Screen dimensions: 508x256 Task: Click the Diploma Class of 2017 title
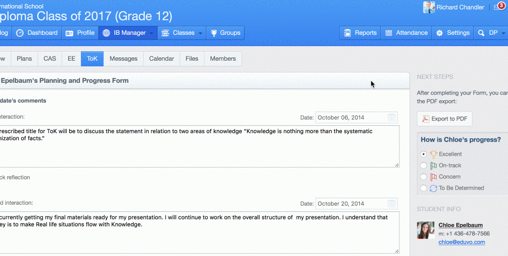pyautogui.click(x=86, y=16)
